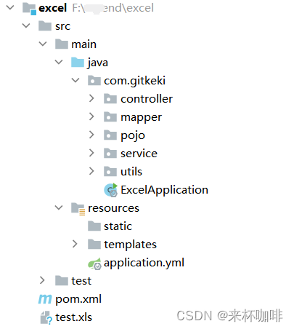This screenshot has height=329, width=294.
Task: Select the pojo package
Action: tap(133, 135)
